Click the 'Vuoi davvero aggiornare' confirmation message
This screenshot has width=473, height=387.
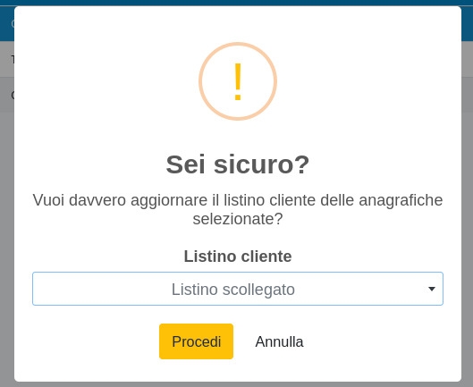tap(238, 209)
